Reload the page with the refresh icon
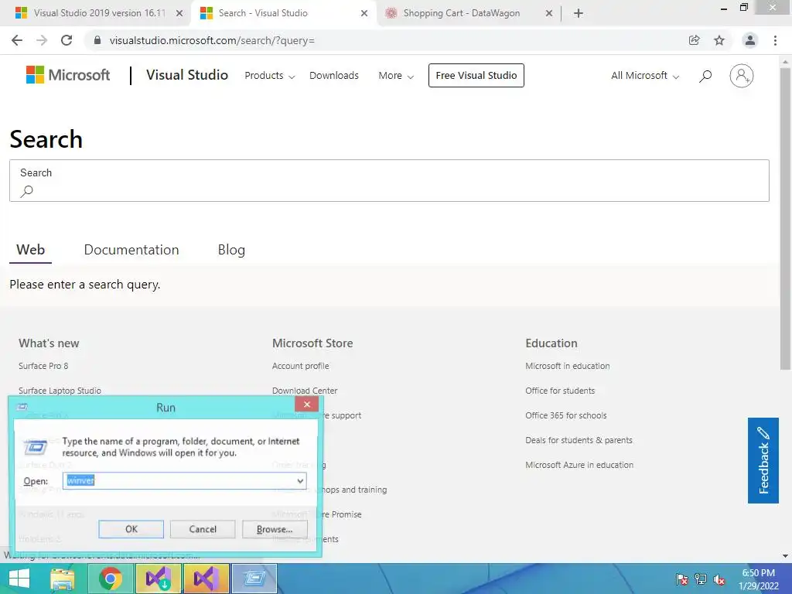792x594 pixels. click(67, 40)
